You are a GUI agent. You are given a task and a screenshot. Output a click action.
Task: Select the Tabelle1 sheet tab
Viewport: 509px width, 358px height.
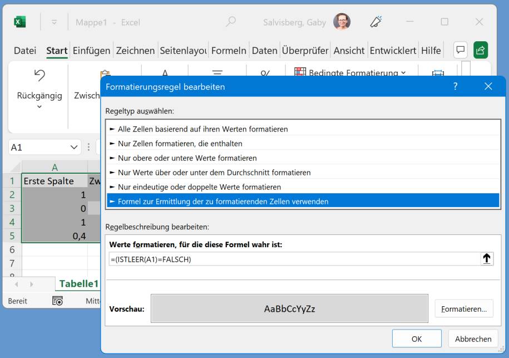click(x=78, y=284)
